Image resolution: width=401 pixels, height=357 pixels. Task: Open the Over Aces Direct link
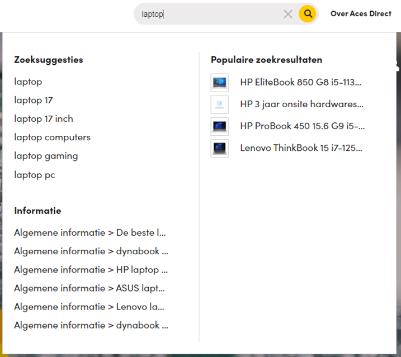pos(361,13)
